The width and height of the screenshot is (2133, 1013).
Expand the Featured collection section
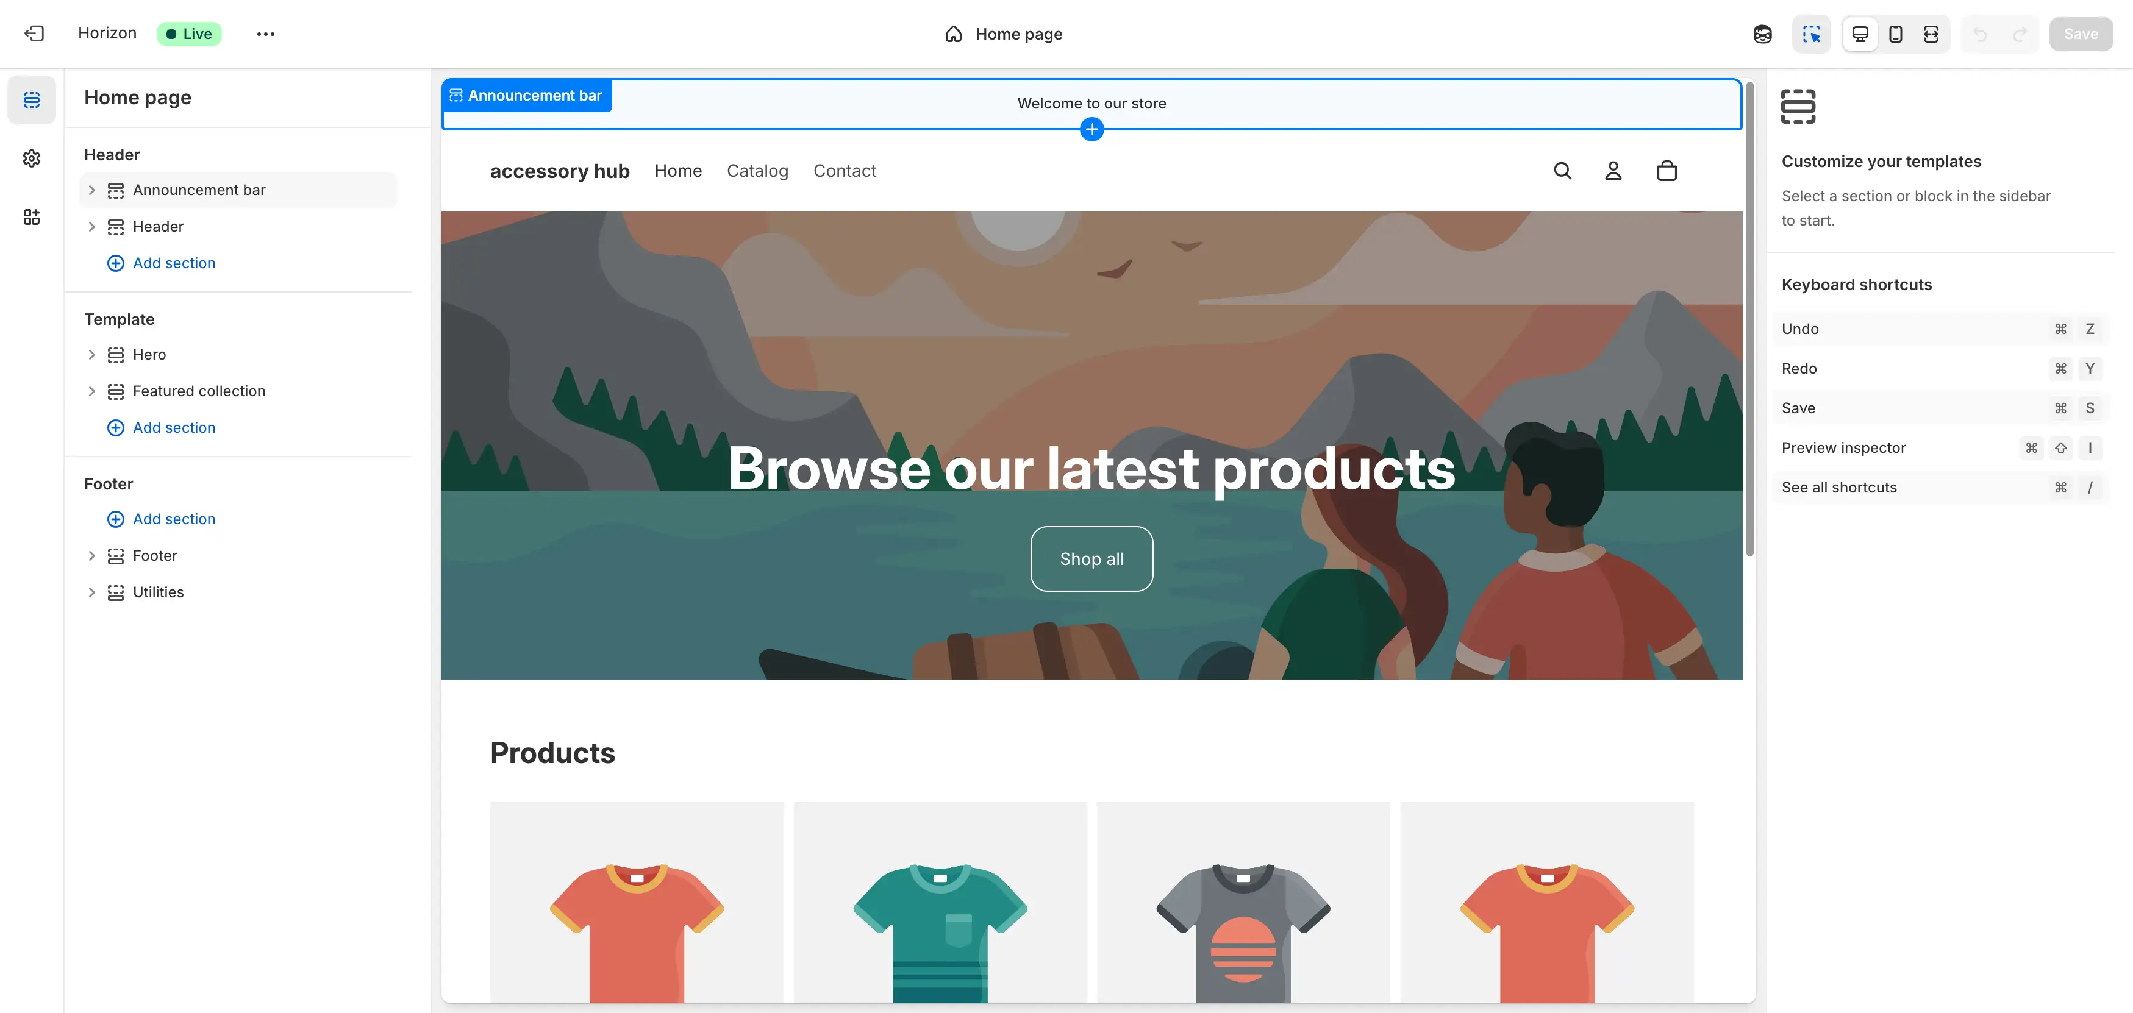(x=92, y=391)
